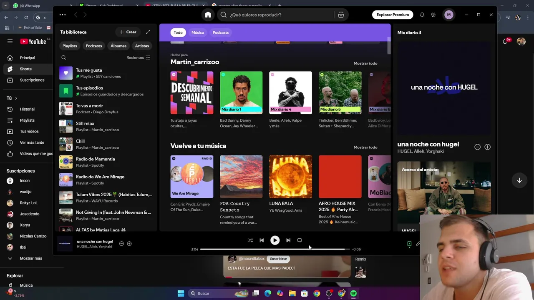The height and width of the screenshot is (300, 534).
Task: Select the Música tab
Action: (x=198, y=32)
